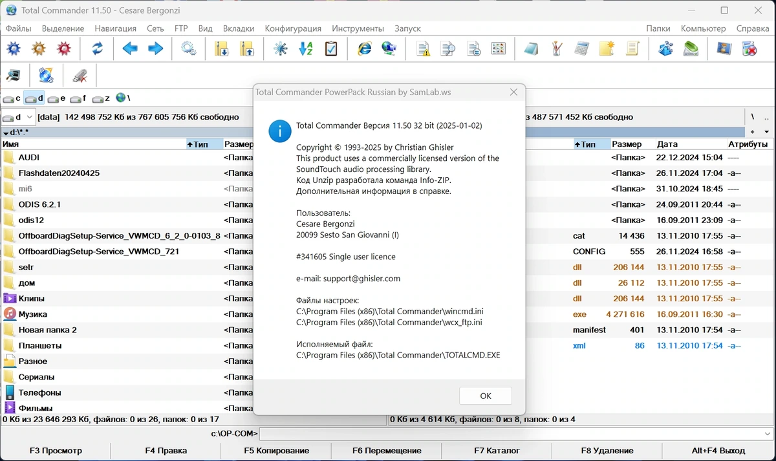Open the Вкладки menu

pos(239,28)
